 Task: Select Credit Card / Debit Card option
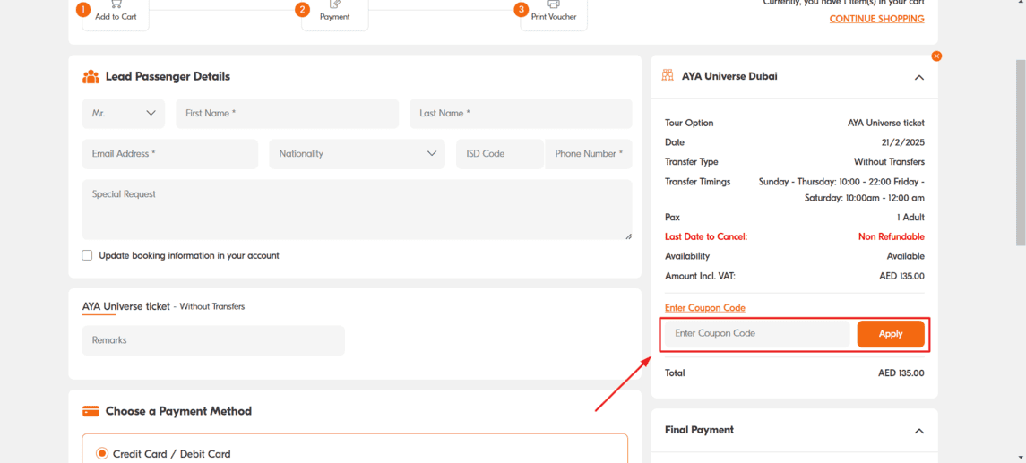pos(102,453)
